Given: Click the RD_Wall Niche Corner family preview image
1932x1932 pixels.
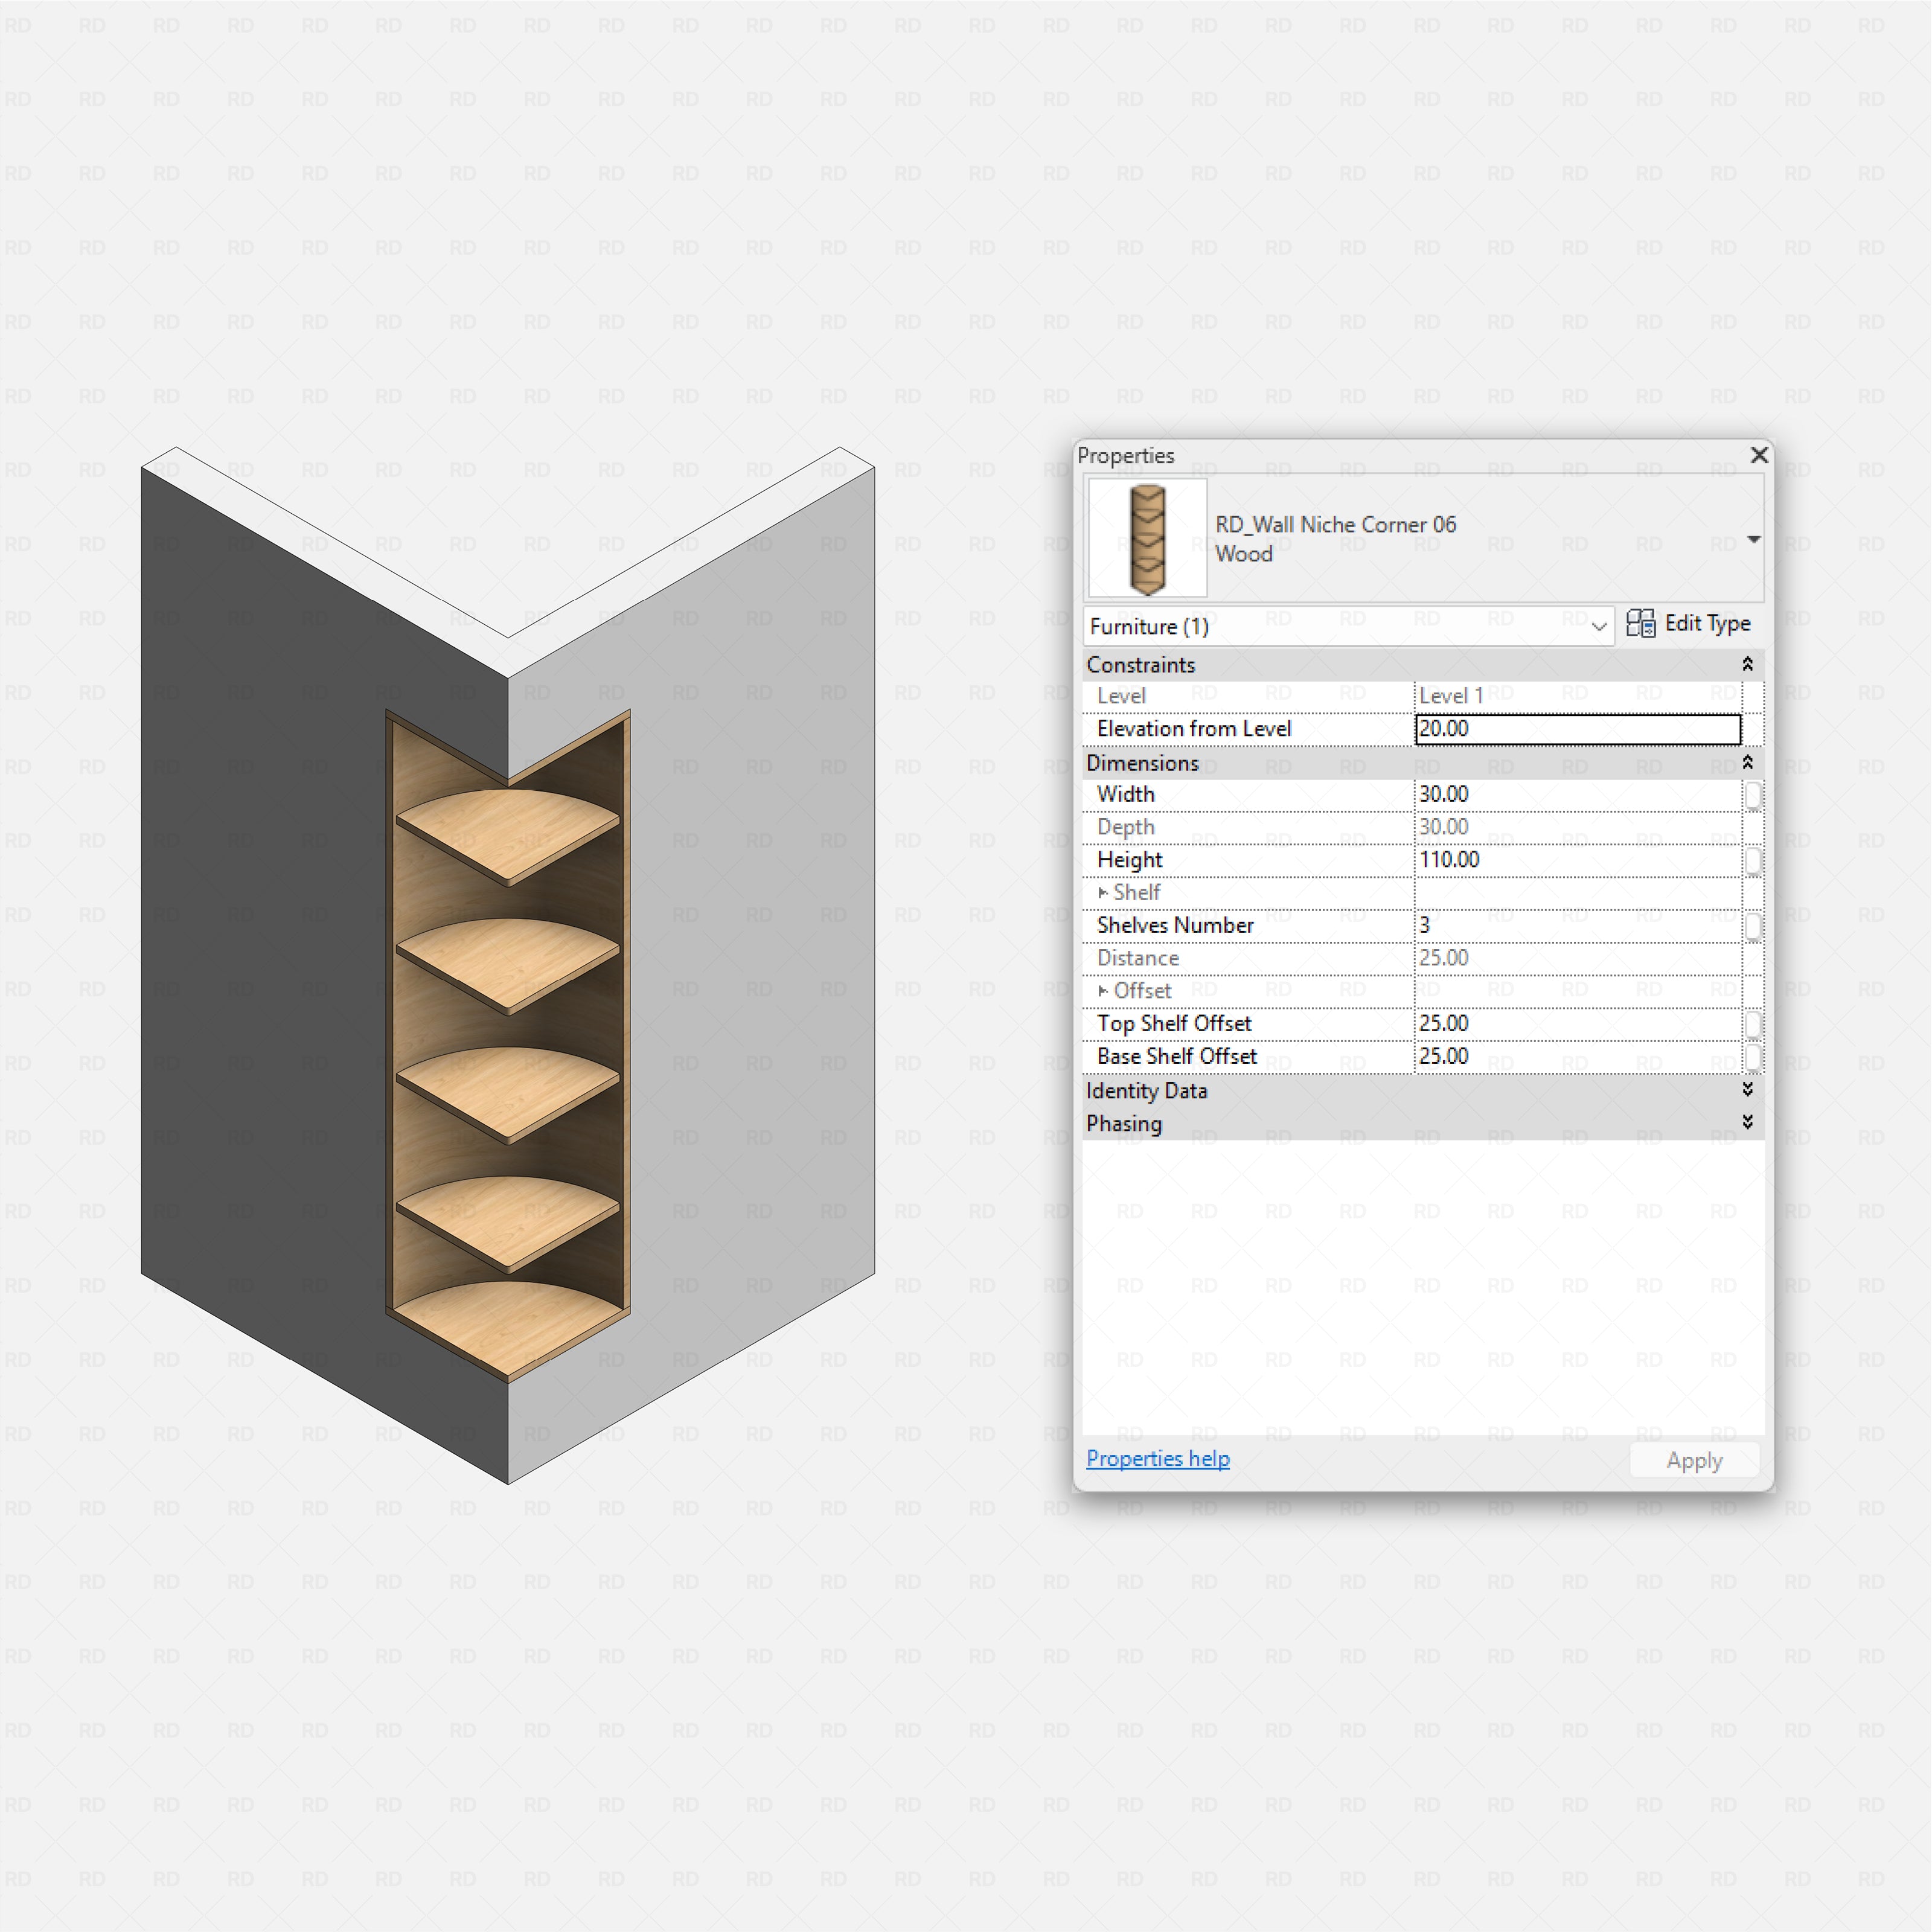Looking at the screenshot, I should 1146,538.
